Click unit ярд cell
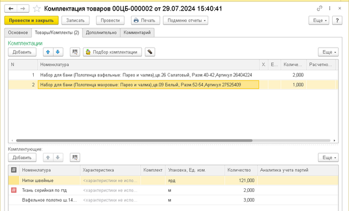Viewport: 349px width, 211px height. click(195, 181)
